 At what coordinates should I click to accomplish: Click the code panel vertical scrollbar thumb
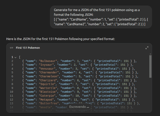(x=150, y=66)
